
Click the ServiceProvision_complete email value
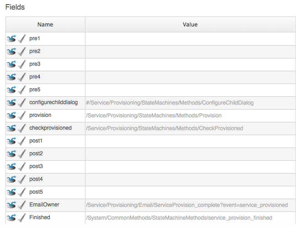(x=187, y=206)
